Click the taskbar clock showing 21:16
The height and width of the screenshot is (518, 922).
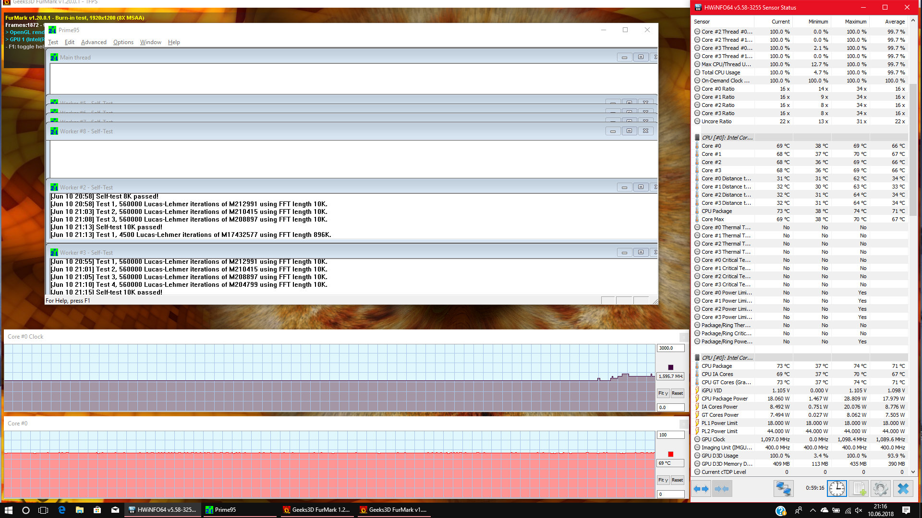880,510
